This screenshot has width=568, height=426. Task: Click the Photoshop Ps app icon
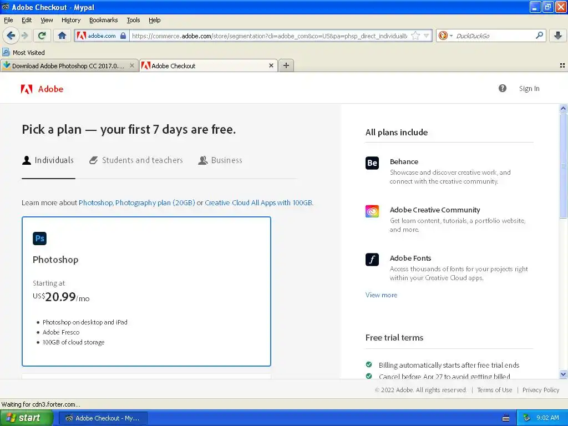tap(39, 239)
